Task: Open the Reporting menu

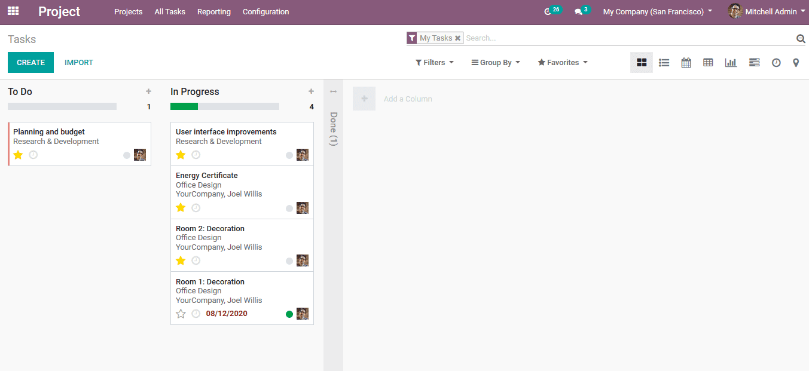Action: tap(214, 11)
